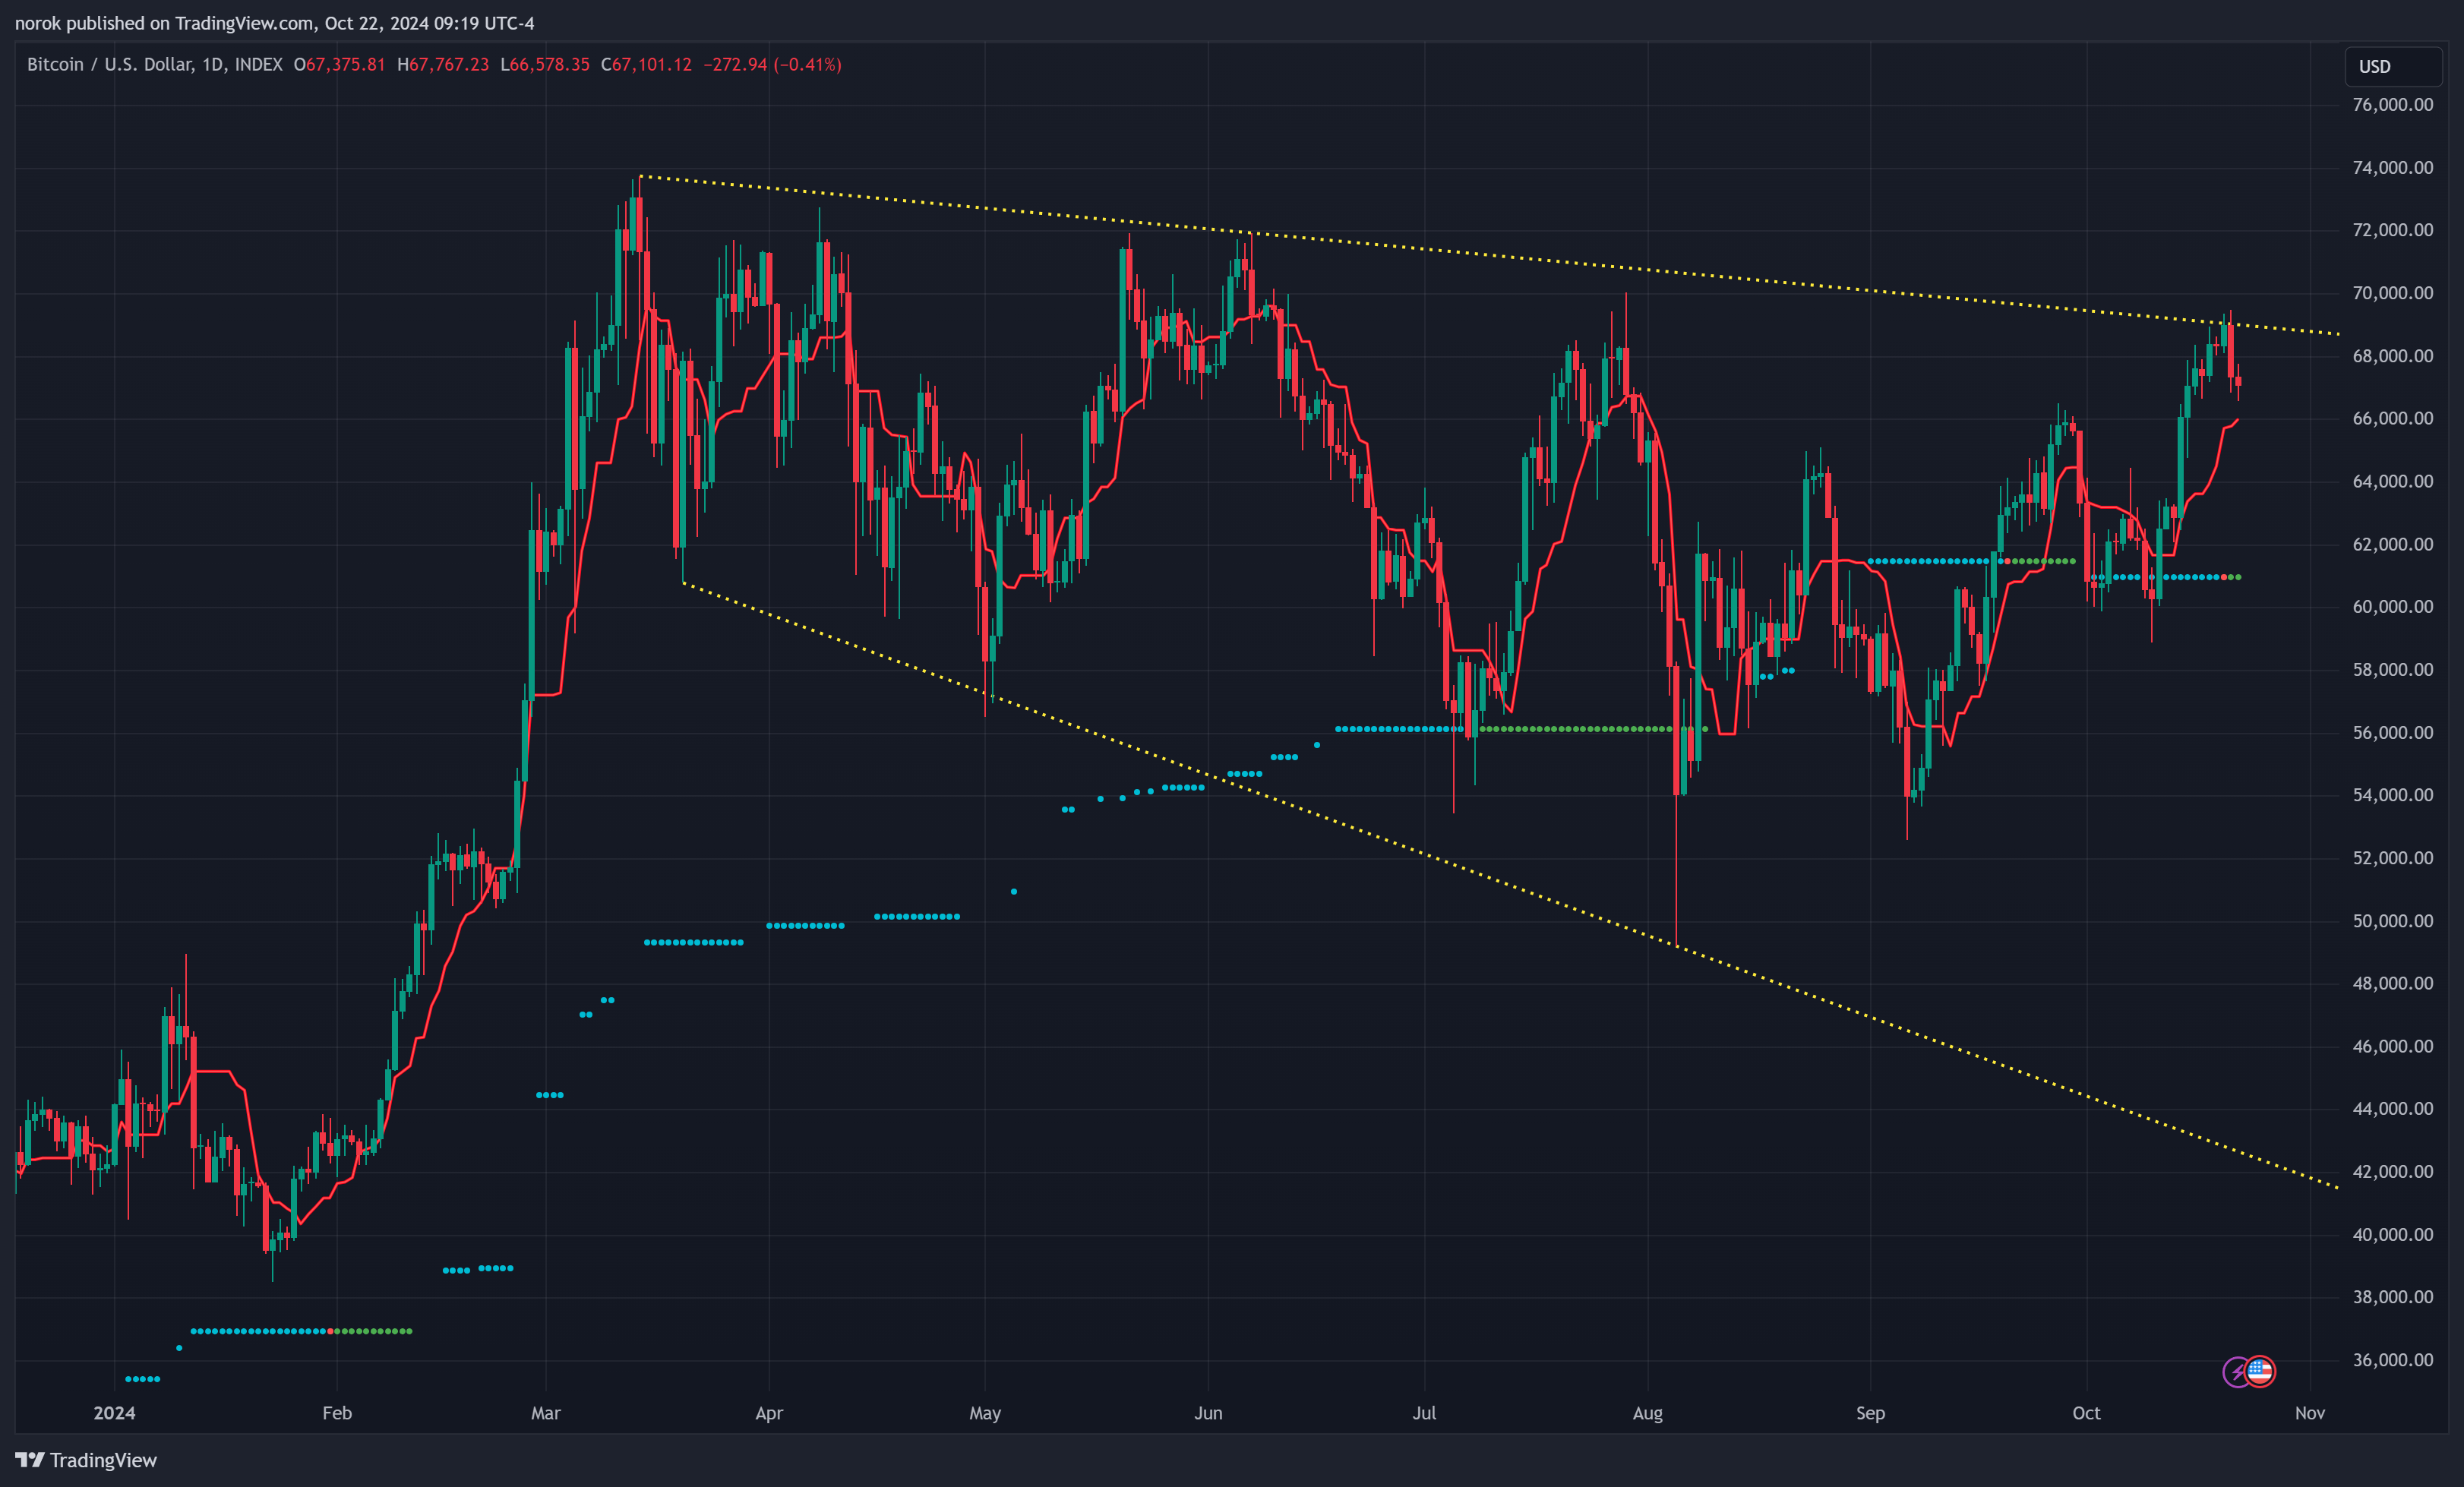This screenshot has height=1487, width=2464.
Task: Click the 46,000.00 price axis label
Action: [x=2393, y=1047]
